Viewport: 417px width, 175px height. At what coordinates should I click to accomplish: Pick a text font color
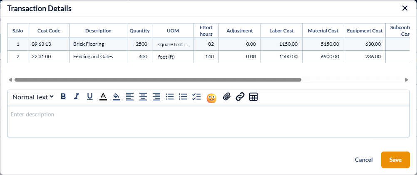[x=103, y=97]
